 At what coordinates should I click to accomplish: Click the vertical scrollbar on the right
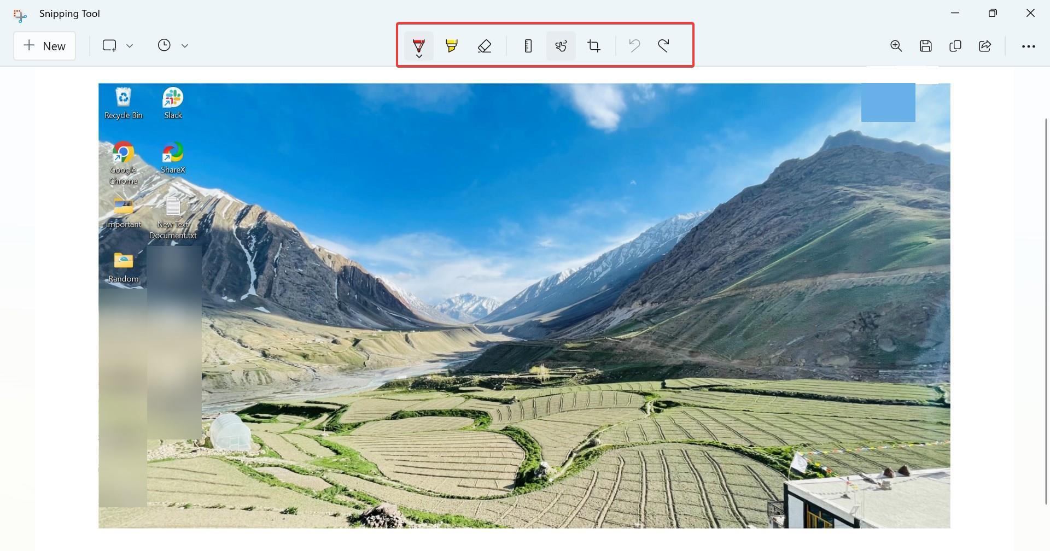tap(1046, 310)
